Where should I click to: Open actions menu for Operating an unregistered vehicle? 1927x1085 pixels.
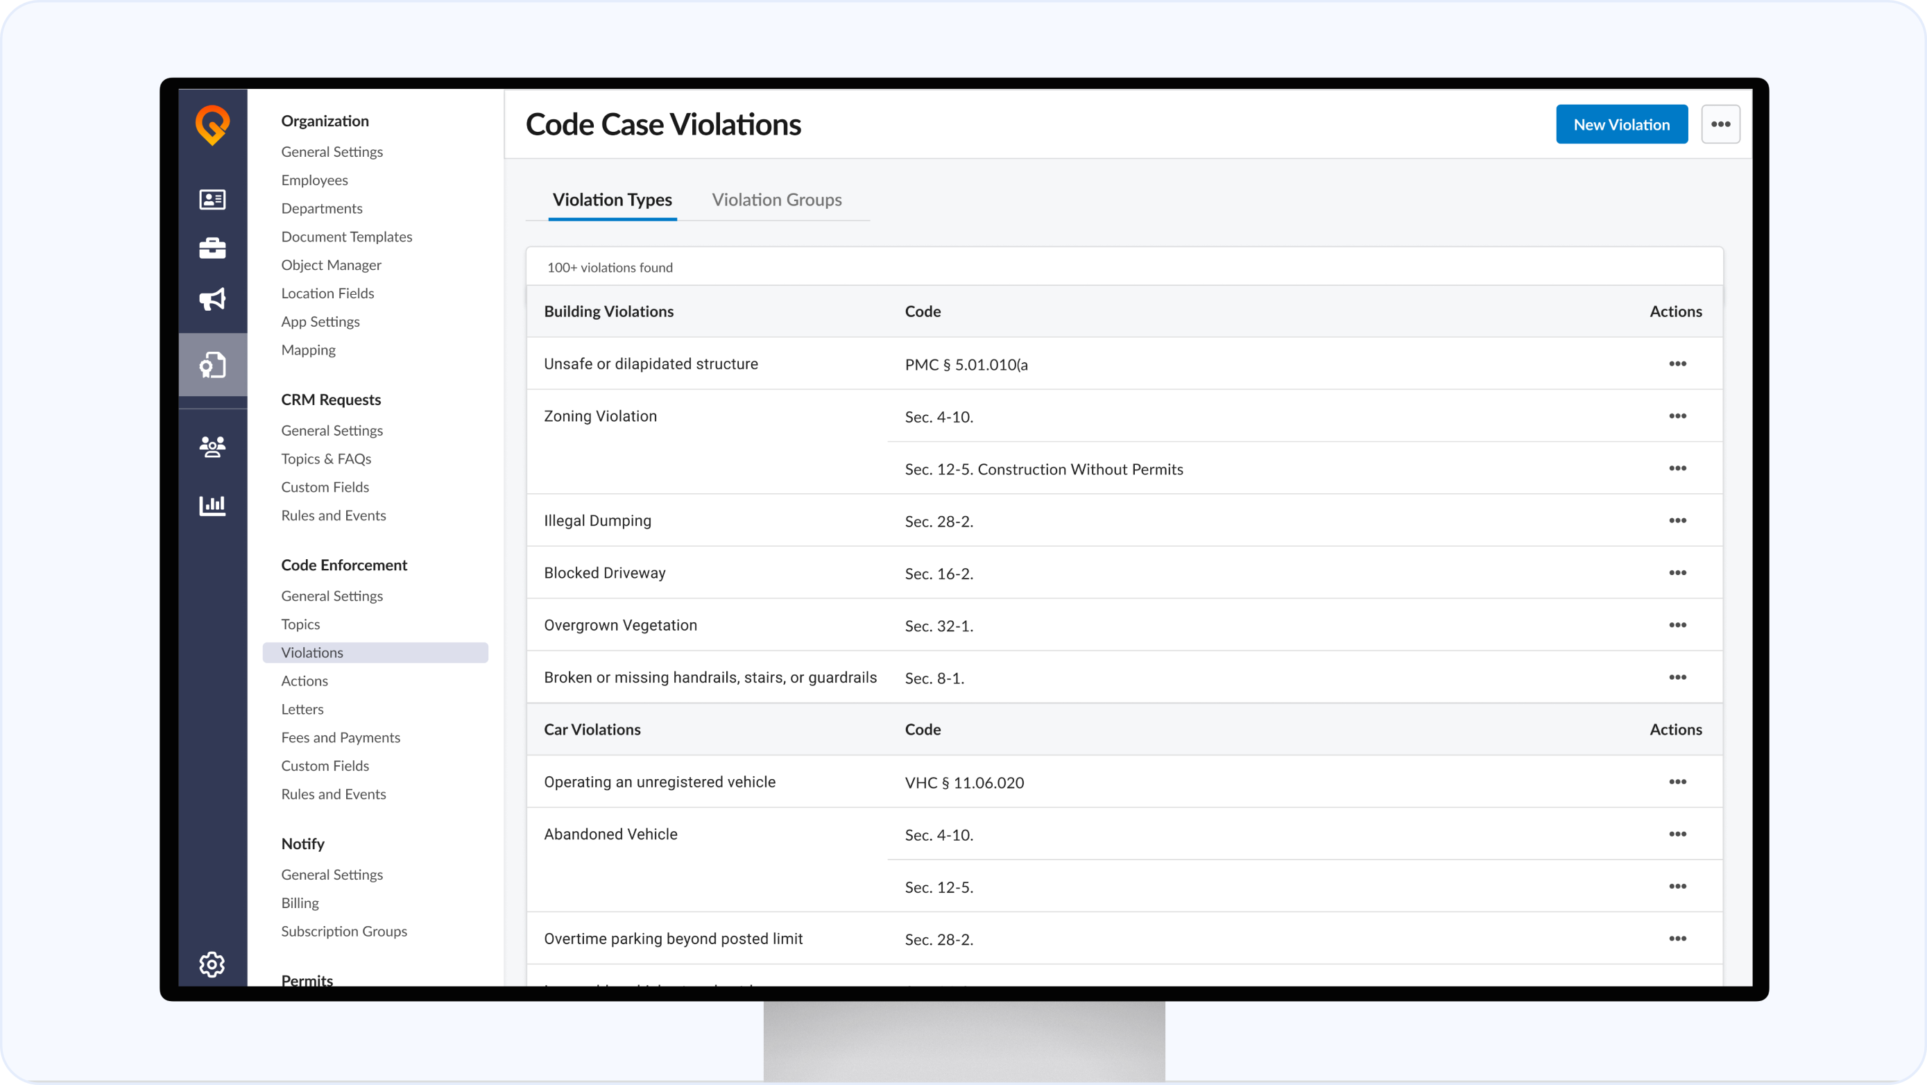tap(1677, 782)
